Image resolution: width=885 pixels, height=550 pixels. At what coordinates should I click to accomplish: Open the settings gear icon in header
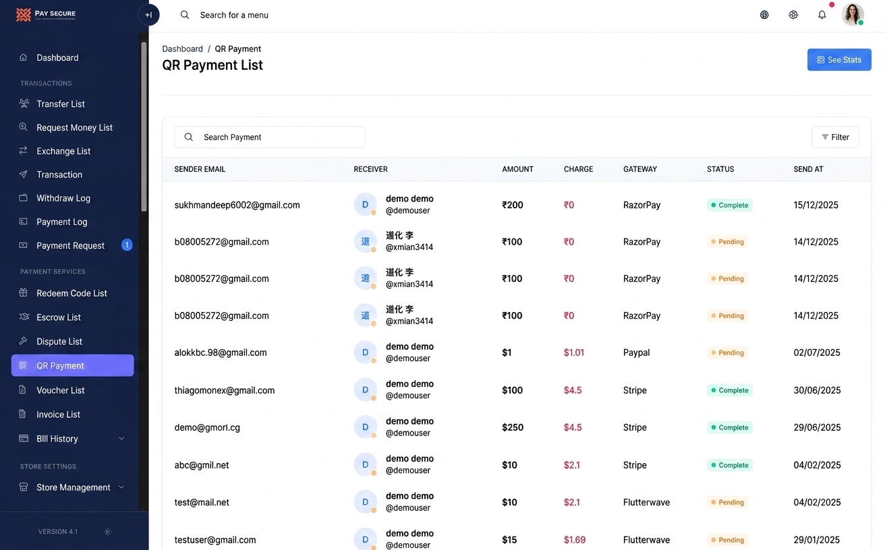coord(793,15)
